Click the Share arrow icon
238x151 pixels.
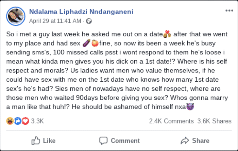[x=185, y=140]
